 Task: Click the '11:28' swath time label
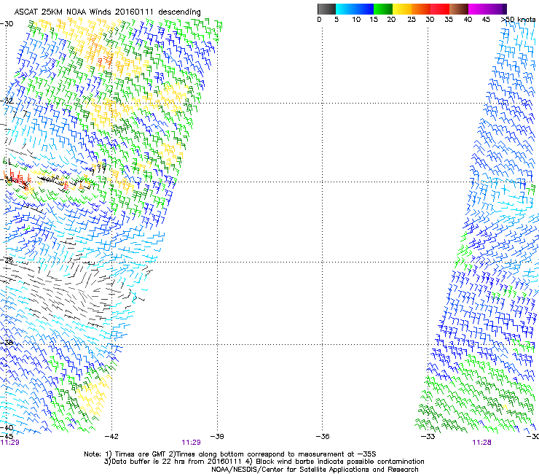point(481,443)
